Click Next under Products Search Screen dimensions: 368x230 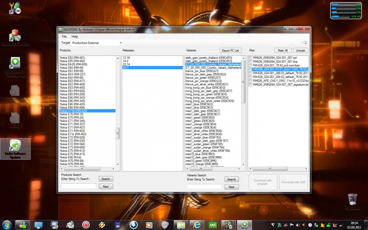pyautogui.click(x=106, y=187)
